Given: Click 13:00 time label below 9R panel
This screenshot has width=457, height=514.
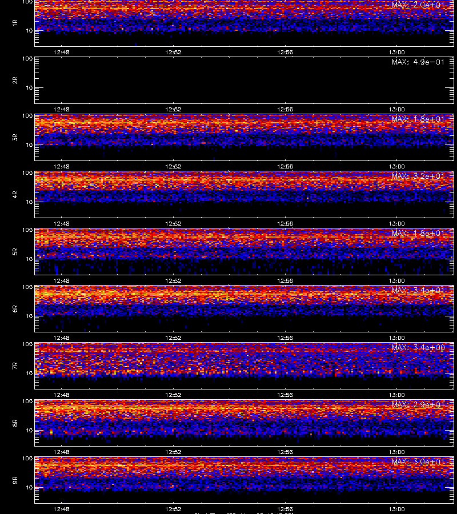Looking at the screenshot, I should coord(396,509).
